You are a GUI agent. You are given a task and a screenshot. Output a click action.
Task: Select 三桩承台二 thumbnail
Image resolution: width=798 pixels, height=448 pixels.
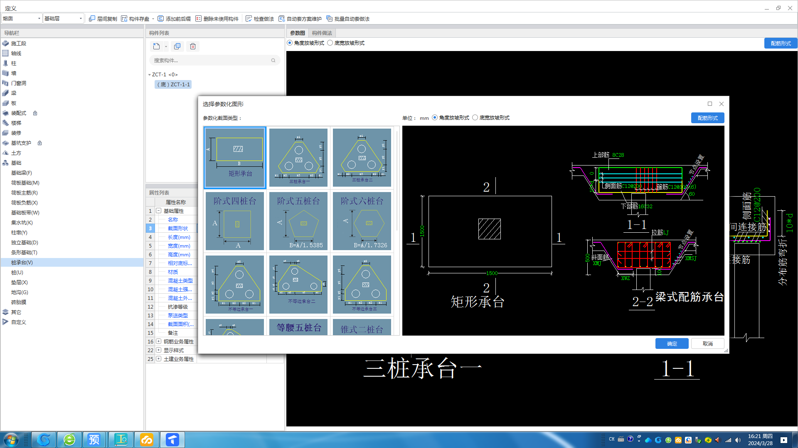pyautogui.click(x=362, y=157)
